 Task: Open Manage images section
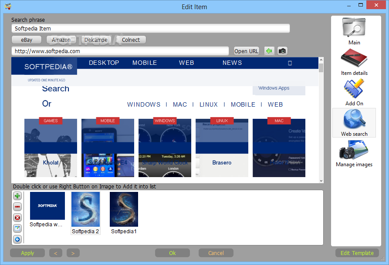click(x=354, y=154)
